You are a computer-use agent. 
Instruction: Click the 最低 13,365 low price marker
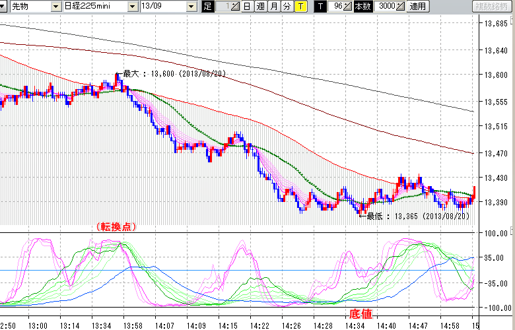(417, 216)
